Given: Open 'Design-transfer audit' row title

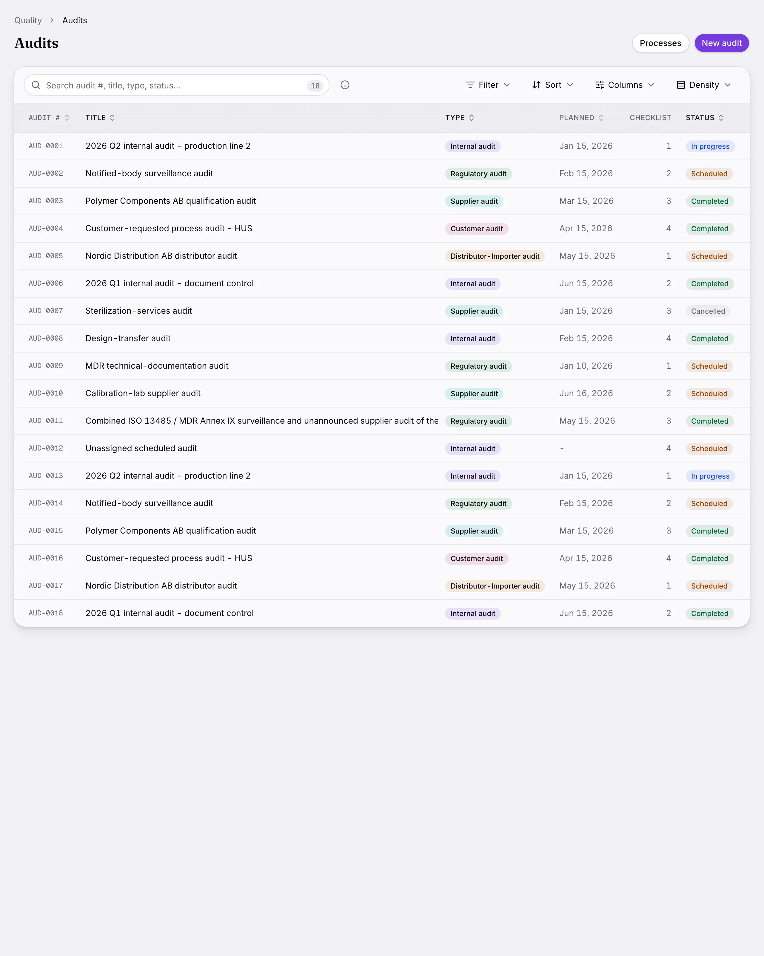Looking at the screenshot, I should tap(128, 338).
